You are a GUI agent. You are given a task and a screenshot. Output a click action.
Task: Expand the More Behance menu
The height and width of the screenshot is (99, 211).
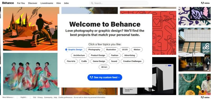pos(8,97)
